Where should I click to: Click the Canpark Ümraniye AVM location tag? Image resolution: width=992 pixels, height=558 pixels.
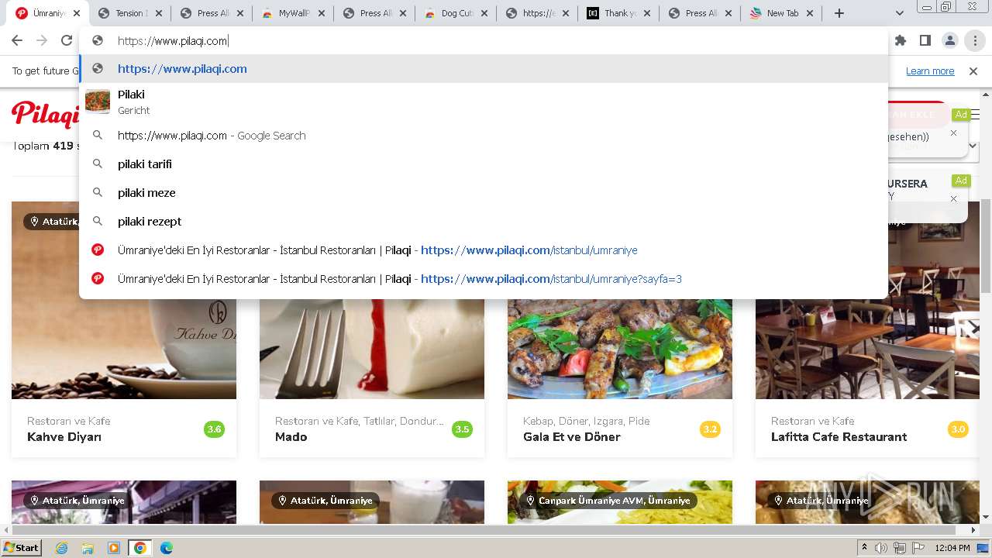pyautogui.click(x=608, y=501)
